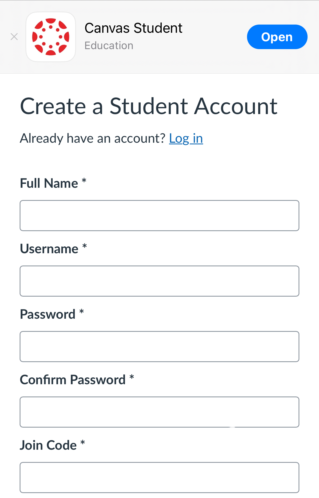Click the Create a Student Account heading
The width and height of the screenshot is (319, 498).
pyautogui.click(x=149, y=106)
